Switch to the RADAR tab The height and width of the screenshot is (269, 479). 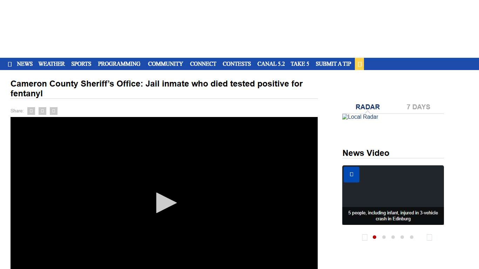[367, 107]
